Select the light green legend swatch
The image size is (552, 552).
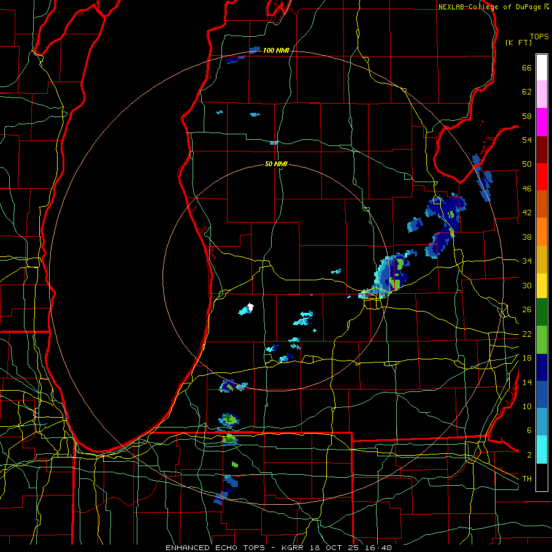[542, 340]
